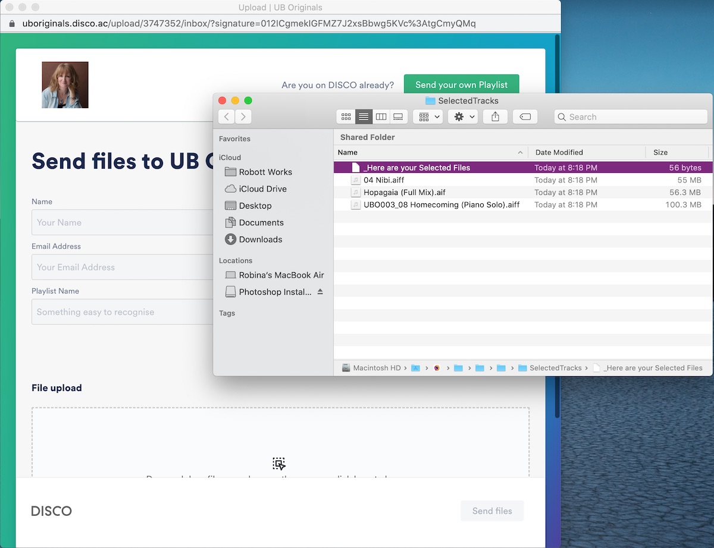The width and height of the screenshot is (714, 548).
Task: Click the Your Email Address field
Action: (123, 267)
